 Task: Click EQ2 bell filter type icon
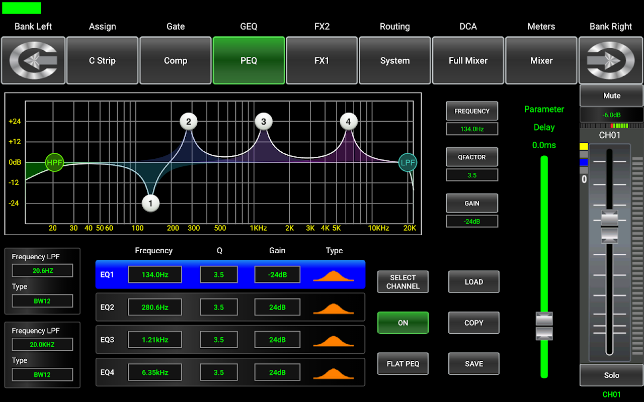[x=333, y=308]
